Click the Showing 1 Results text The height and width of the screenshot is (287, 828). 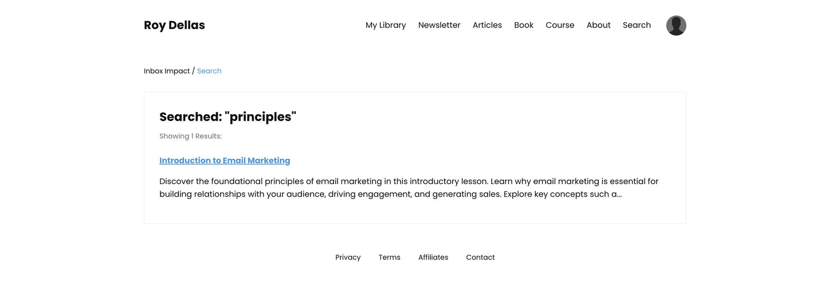point(190,136)
